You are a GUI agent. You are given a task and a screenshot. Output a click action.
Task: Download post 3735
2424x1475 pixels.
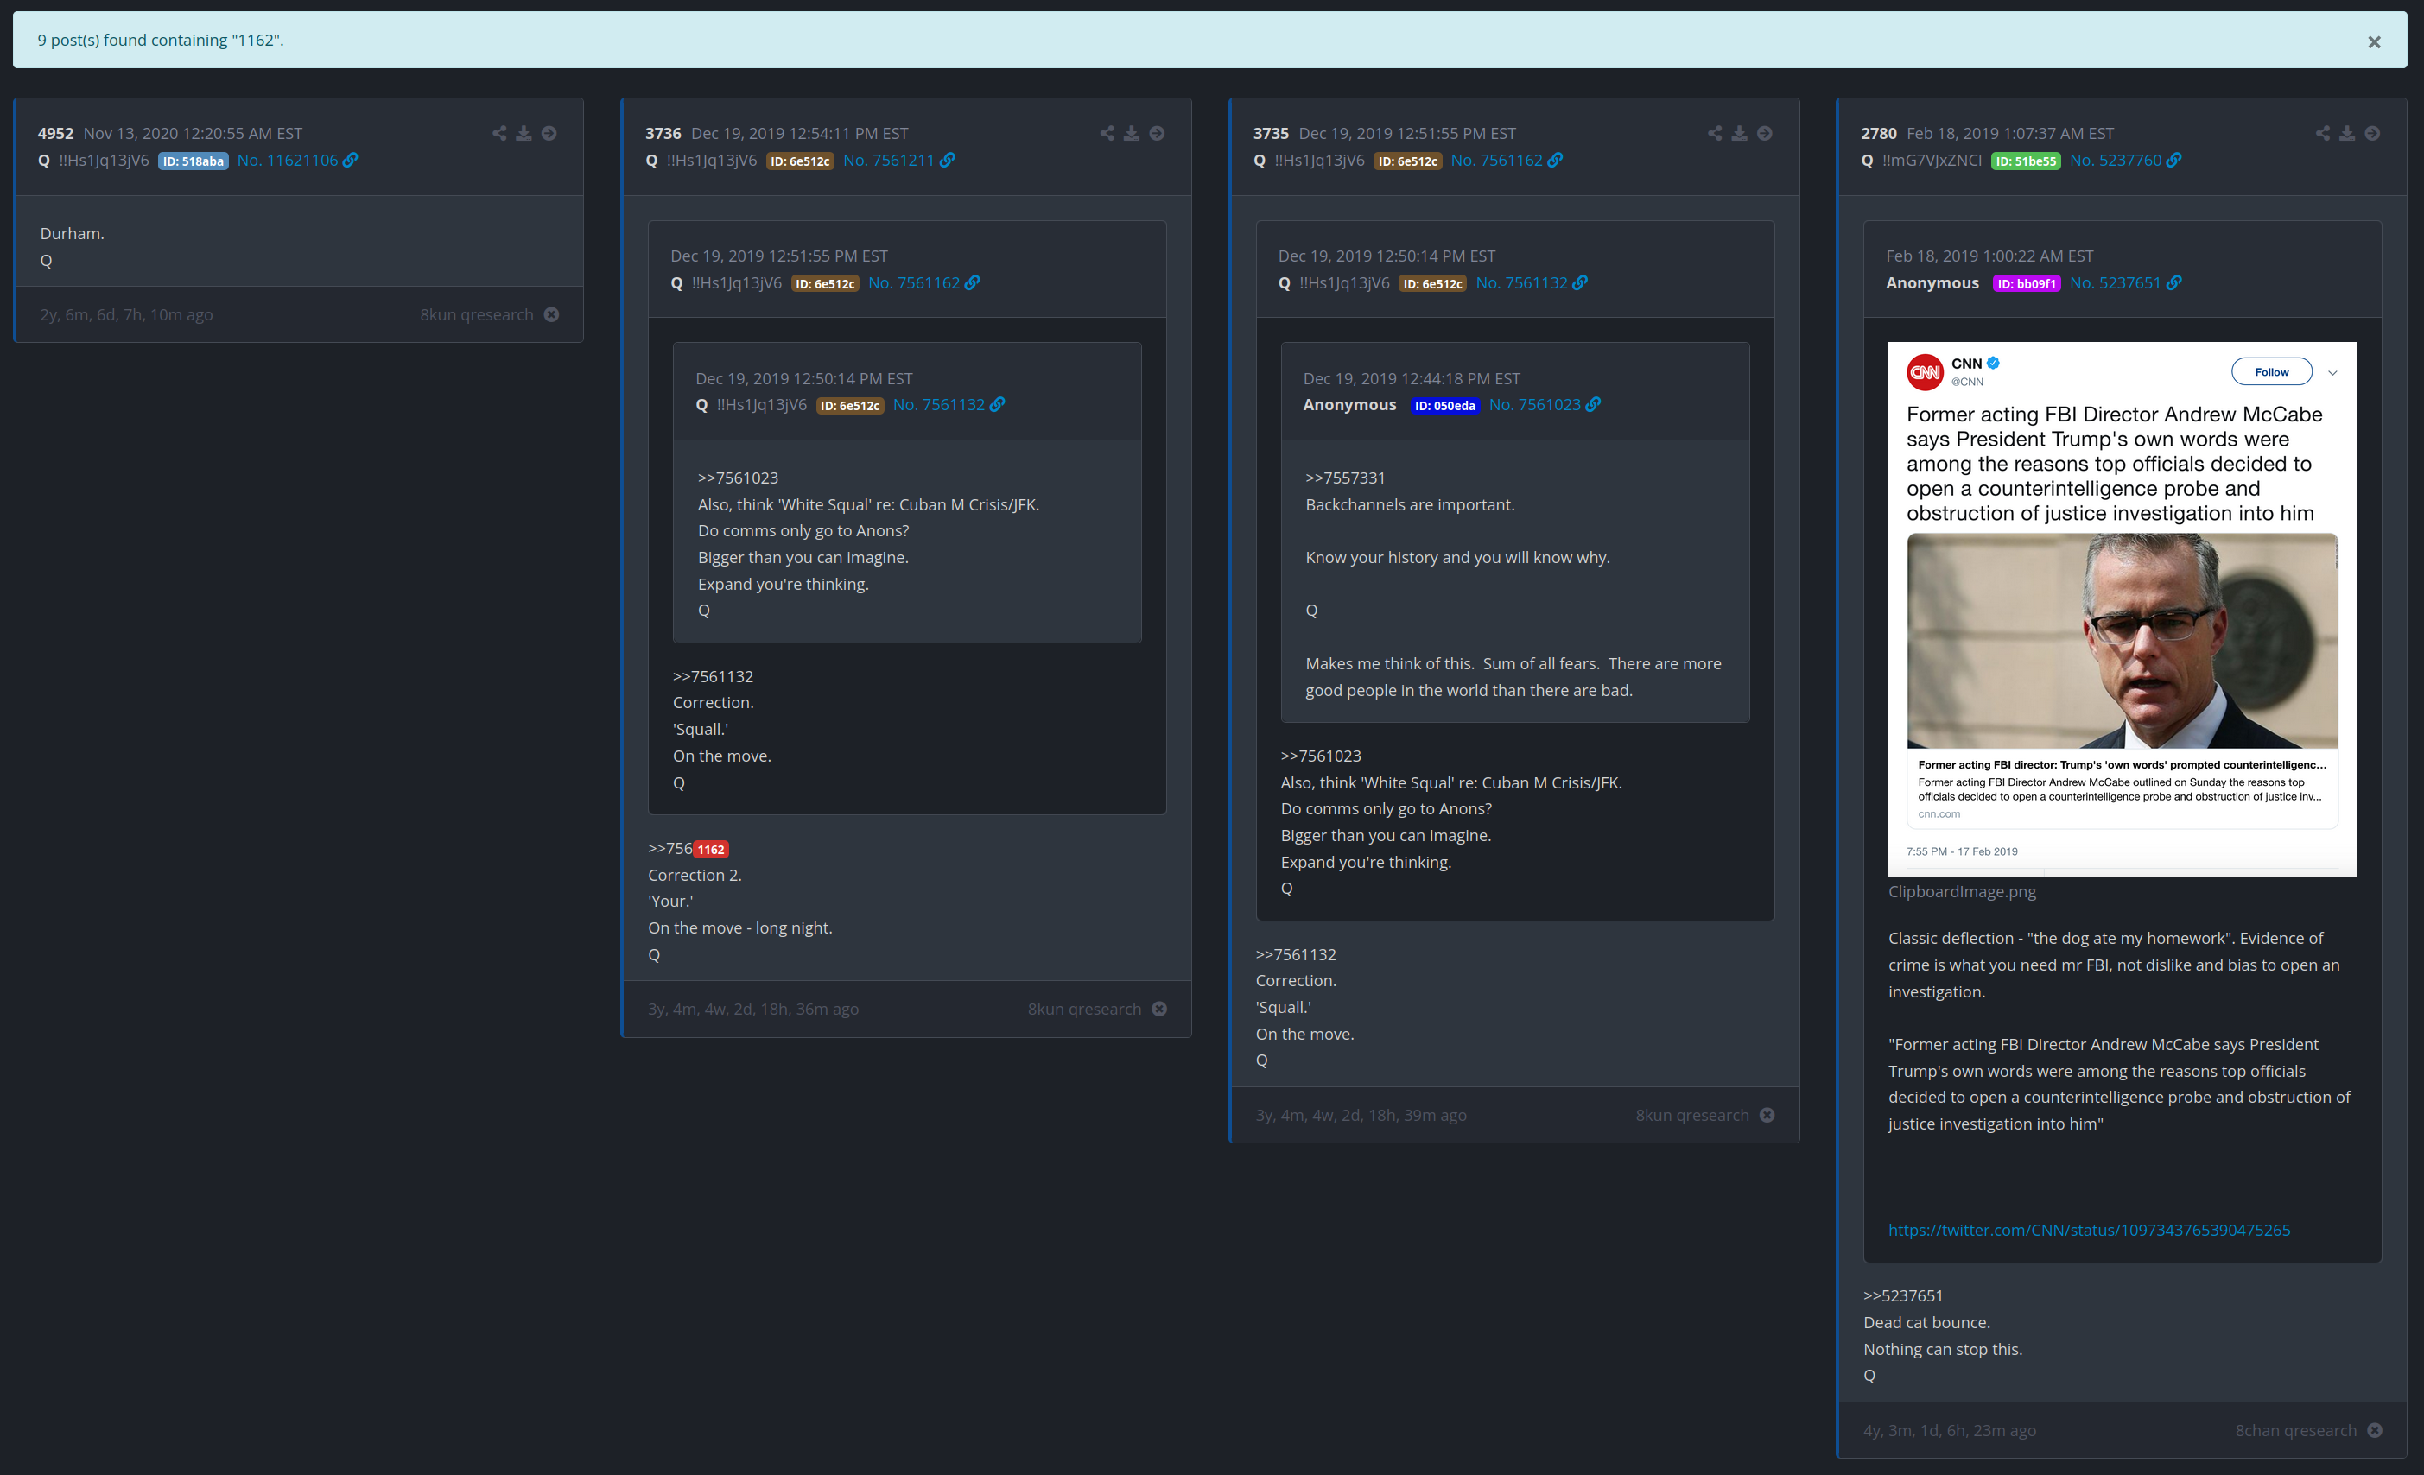(1741, 133)
